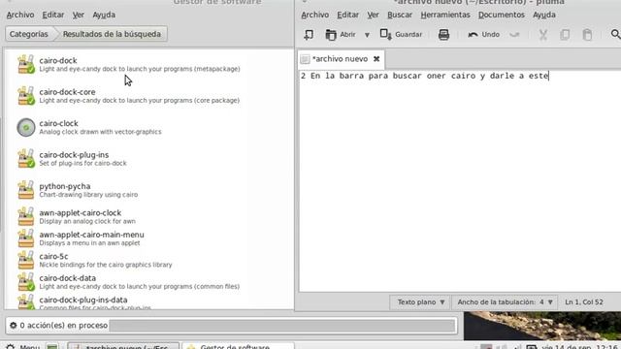Select the cairo-dock-plug-ins package name

[x=74, y=155]
